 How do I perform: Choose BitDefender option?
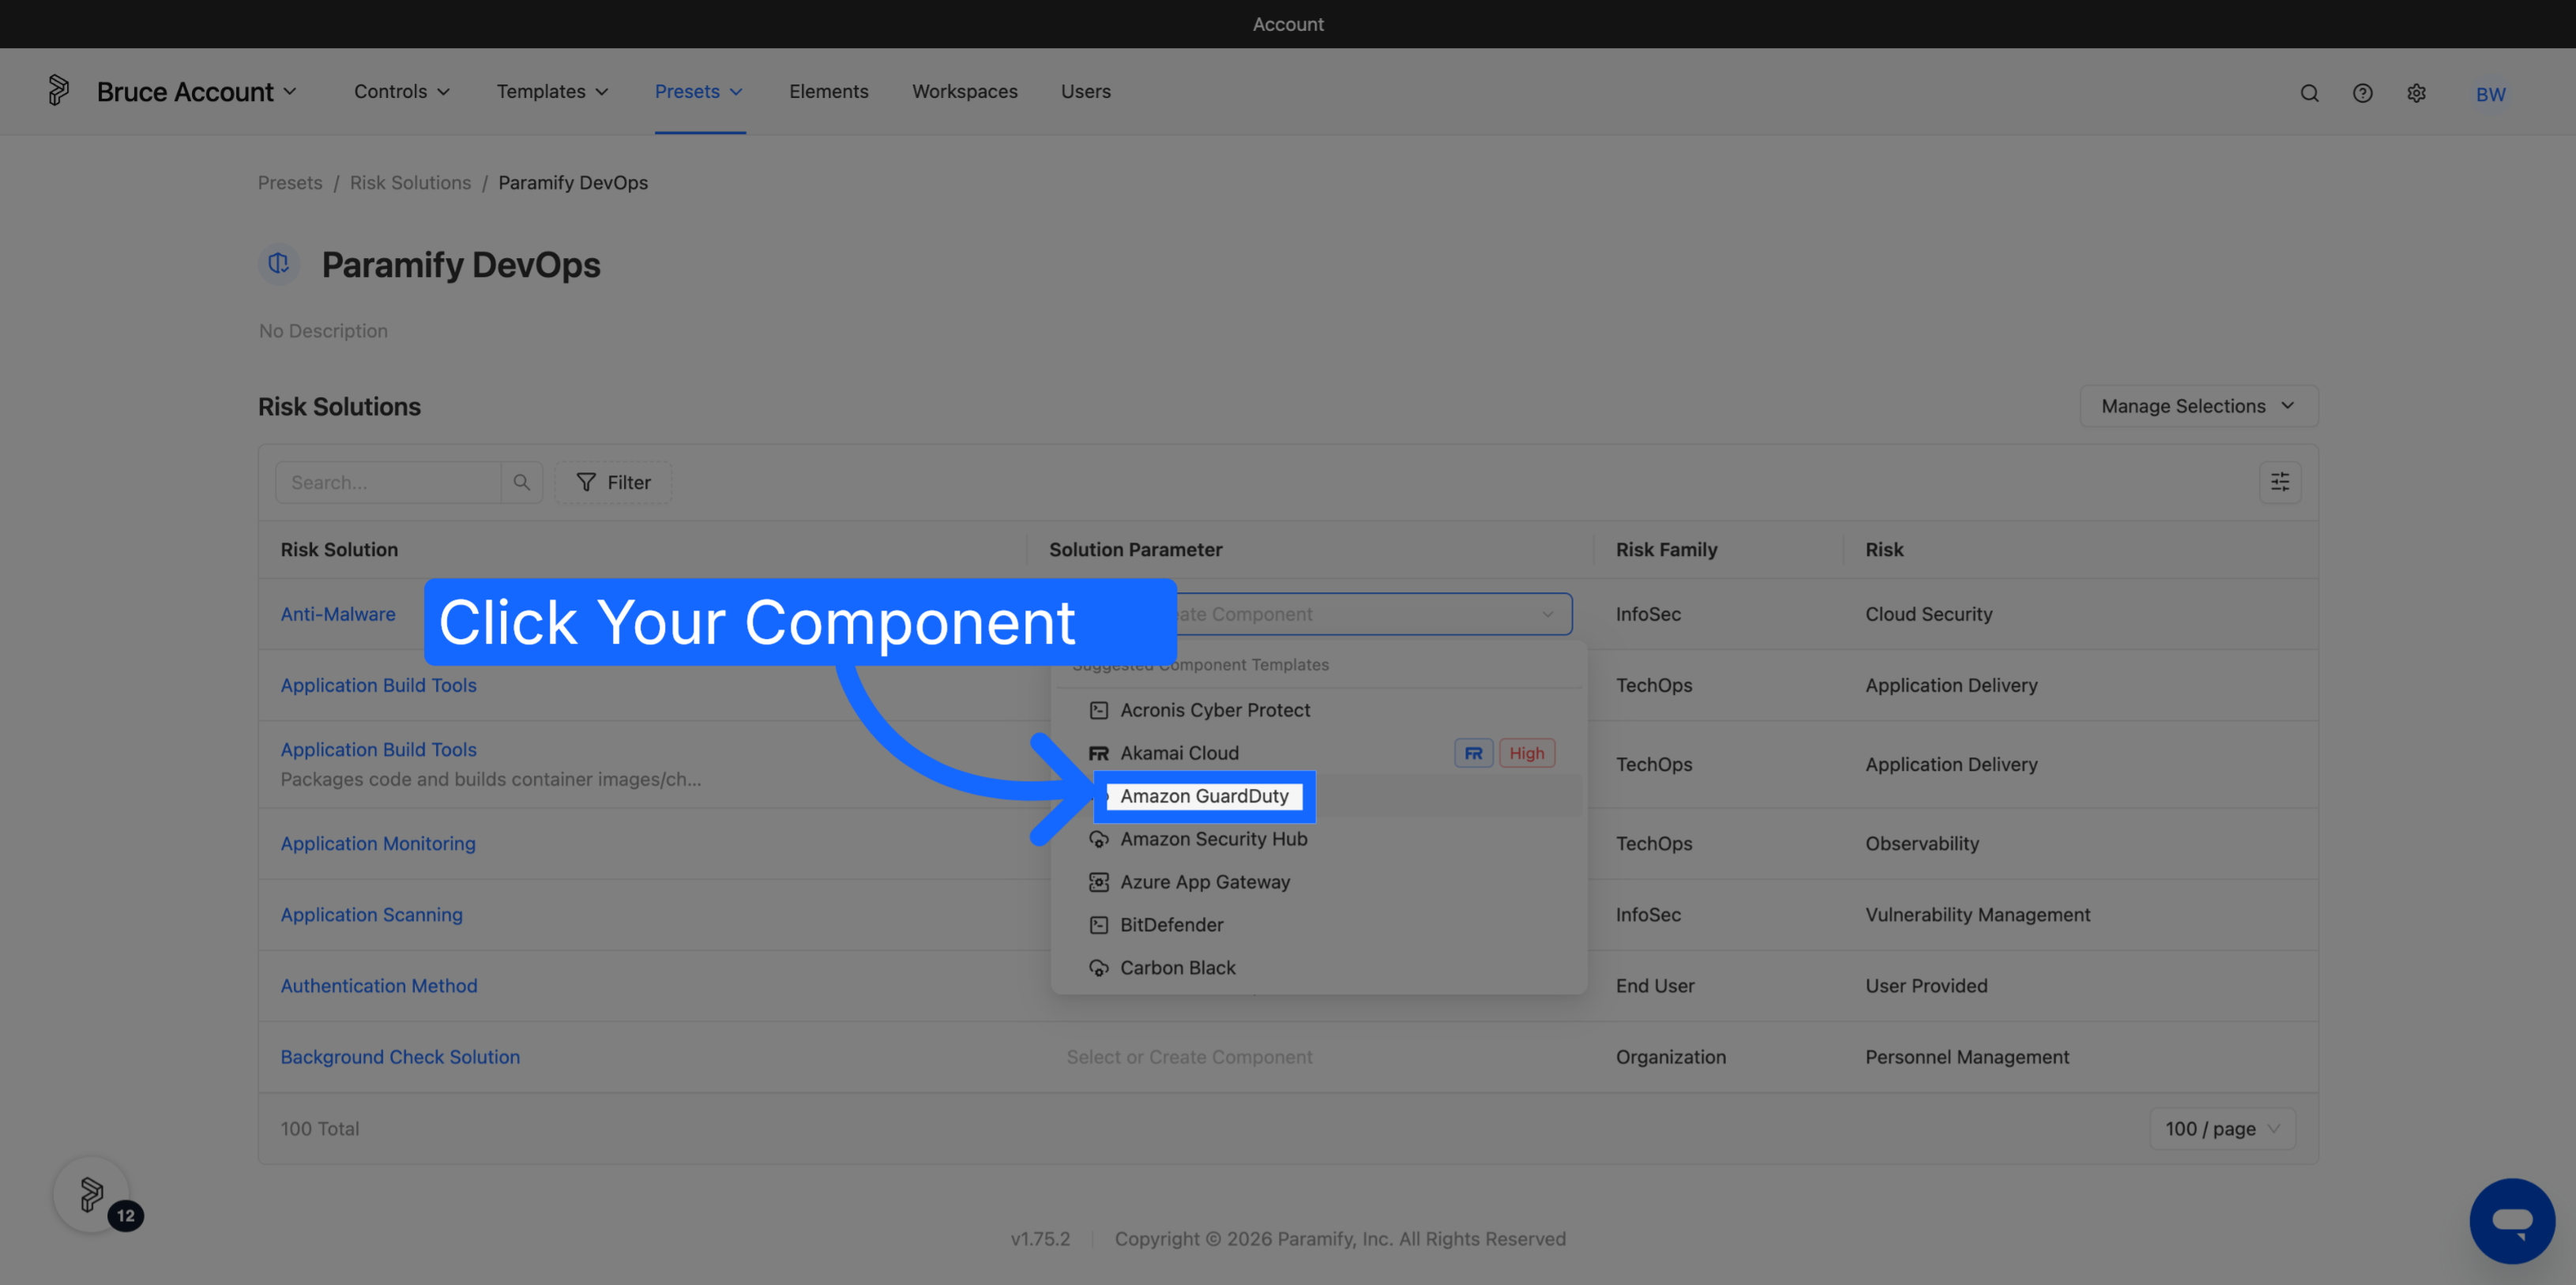click(1318, 925)
